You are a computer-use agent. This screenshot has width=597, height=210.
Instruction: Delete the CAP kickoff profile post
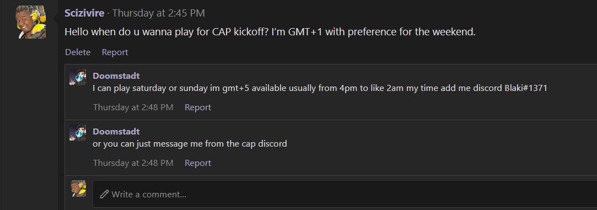(x=78, y=52)
